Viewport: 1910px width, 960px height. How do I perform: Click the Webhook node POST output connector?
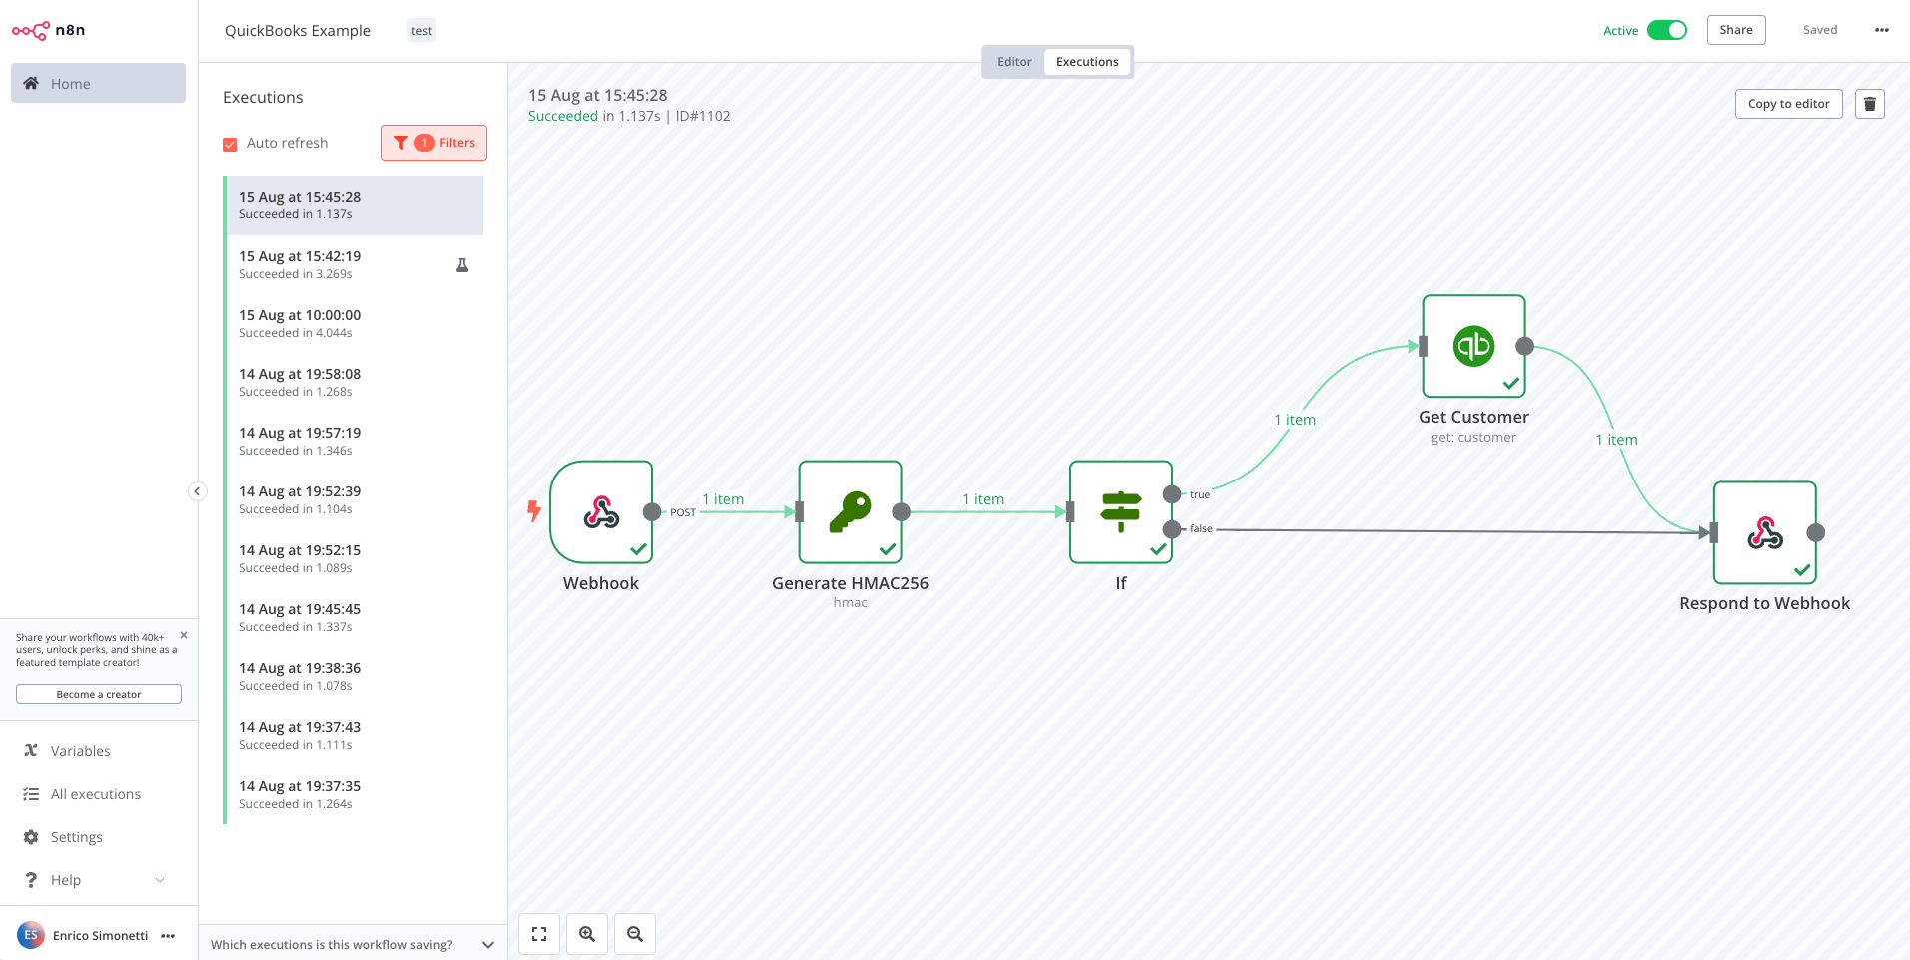click(x=652, y=512)
